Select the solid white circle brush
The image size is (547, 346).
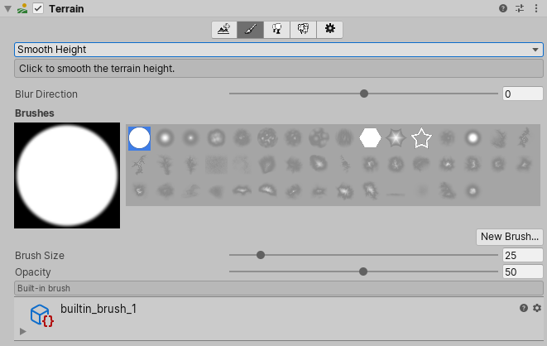139,138
